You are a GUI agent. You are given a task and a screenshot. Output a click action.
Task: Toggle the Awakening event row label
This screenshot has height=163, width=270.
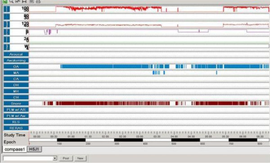click(16, 61)
